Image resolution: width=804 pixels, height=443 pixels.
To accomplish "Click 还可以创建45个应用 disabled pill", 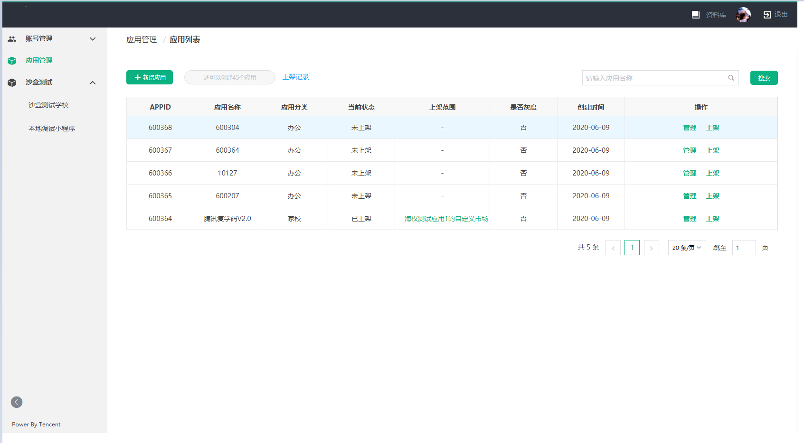I will 230,77.
